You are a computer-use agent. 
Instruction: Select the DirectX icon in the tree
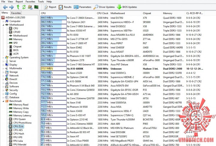tap(7, 79)
